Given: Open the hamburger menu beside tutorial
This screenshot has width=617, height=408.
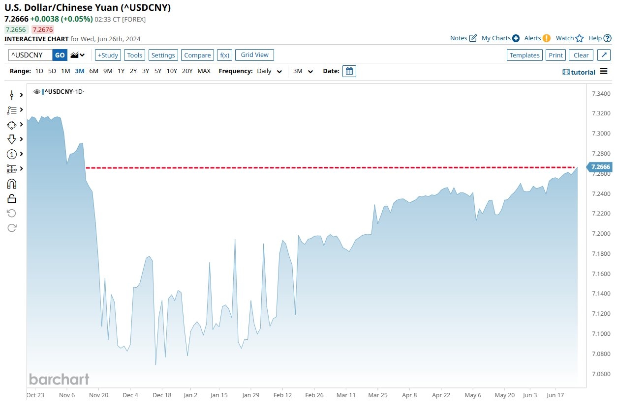Looking at the screenshot, I should click(x=604, y=72).
